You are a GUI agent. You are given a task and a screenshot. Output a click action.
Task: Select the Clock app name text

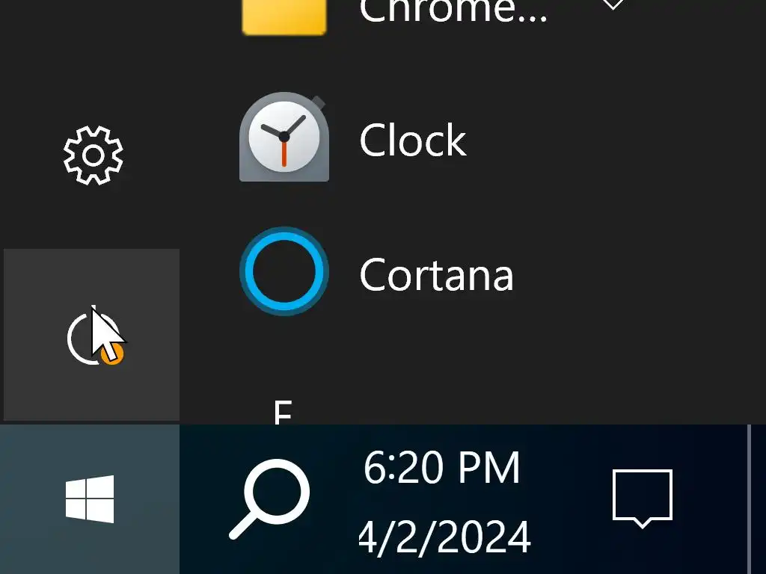[x=413, y=141]
